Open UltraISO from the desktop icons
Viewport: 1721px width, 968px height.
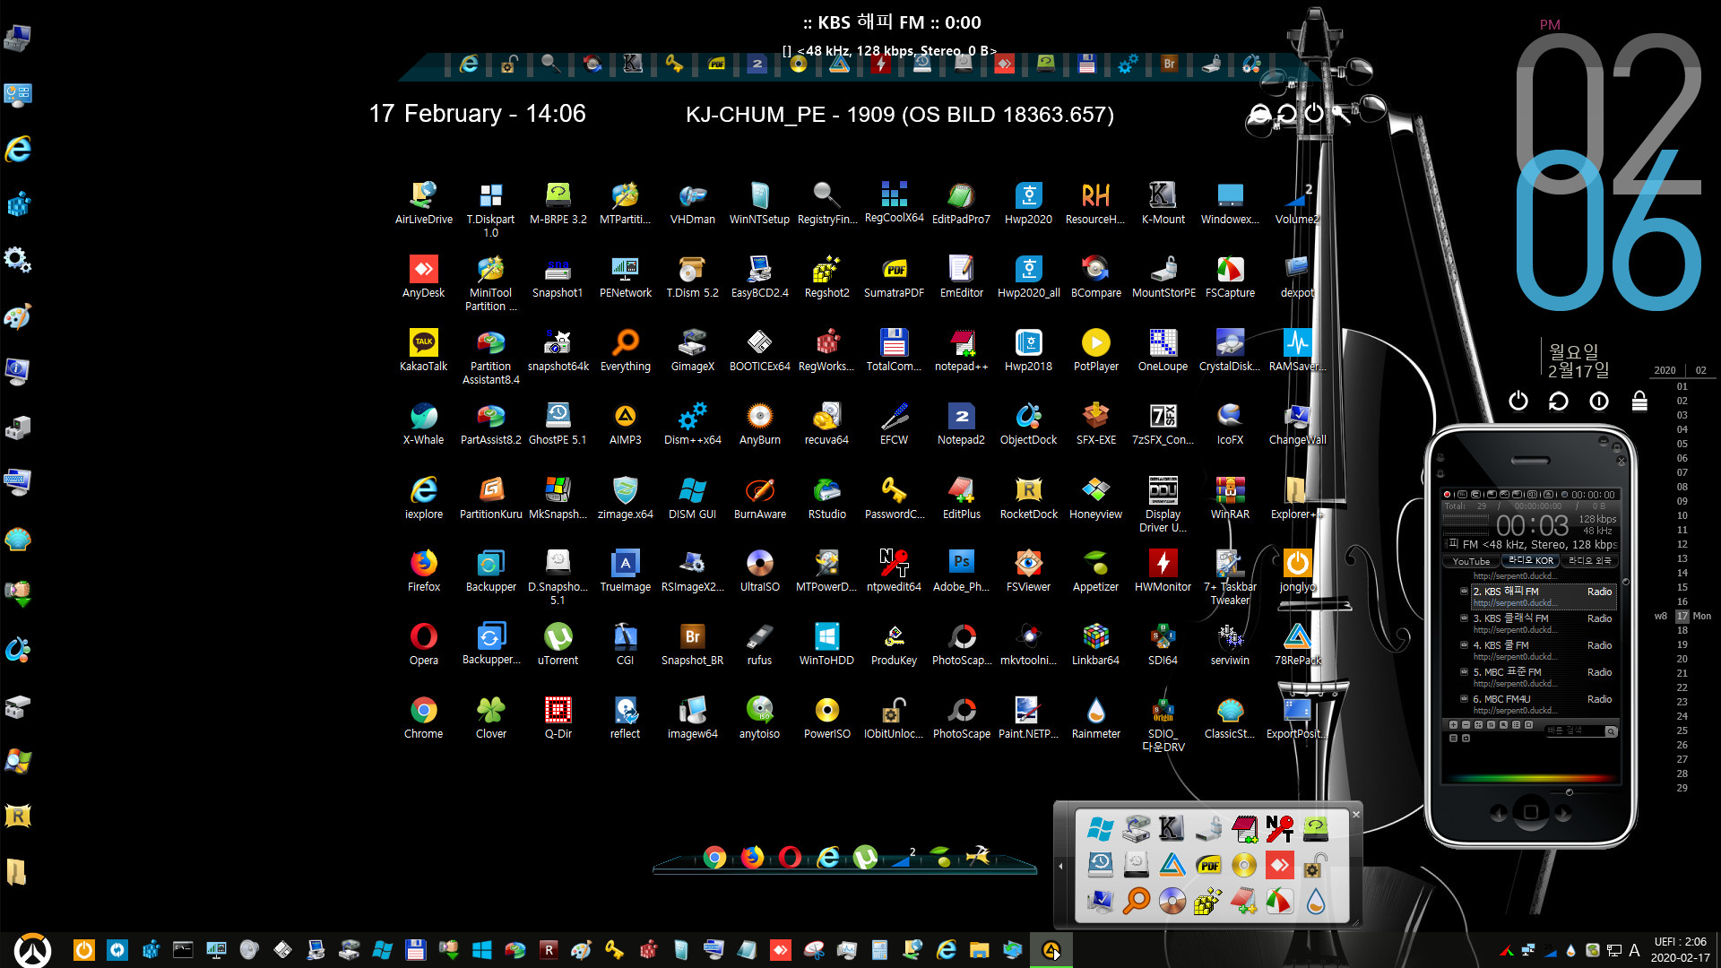coord(759,571)
